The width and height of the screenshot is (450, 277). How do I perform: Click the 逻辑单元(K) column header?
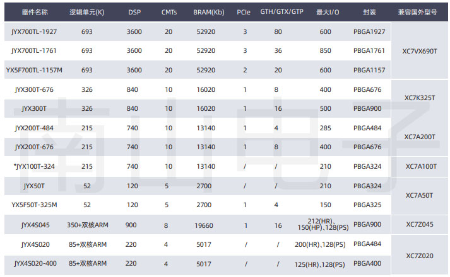87,13
